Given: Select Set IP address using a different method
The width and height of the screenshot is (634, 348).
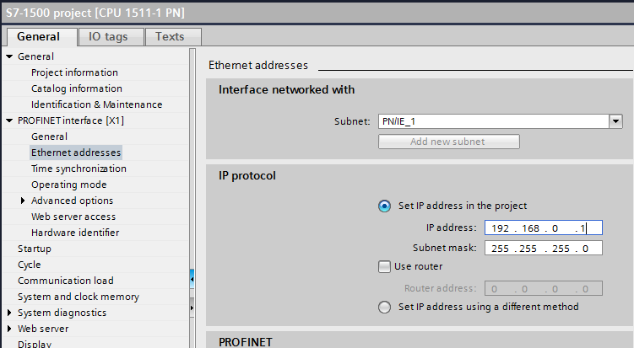Looking at the screenshot, I should click(385, 307).
